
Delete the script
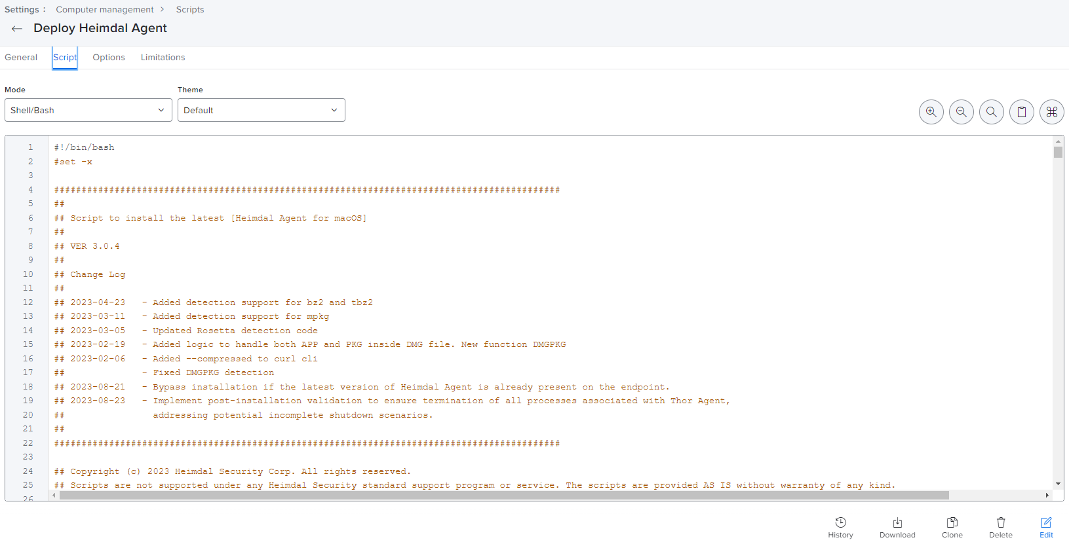coord(1001,528)
